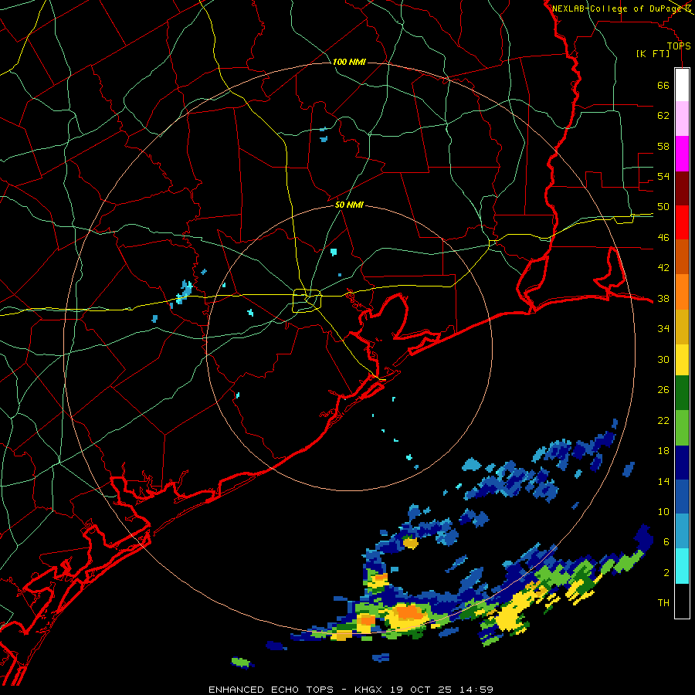The width and height of the screenshot is (695, 695).
Task: Click the light pink legend swatch
Action: pyautogui.click(x=682, y=119)
